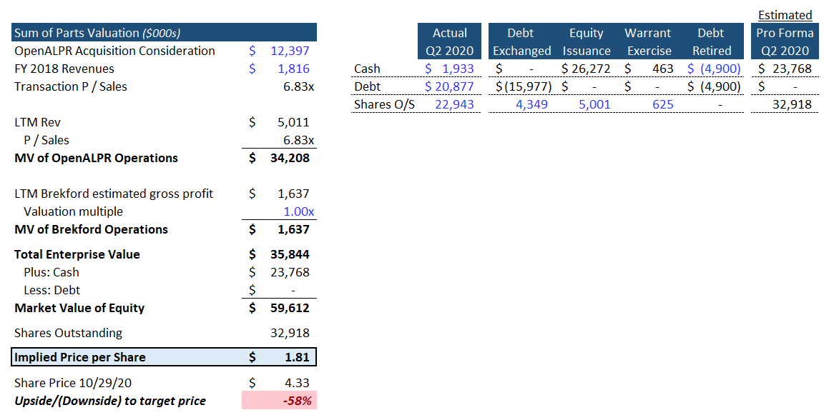Screen dimensions: 824x415
Task: Select the 6.83x transaction multiple cell
Action: (298, 86)
